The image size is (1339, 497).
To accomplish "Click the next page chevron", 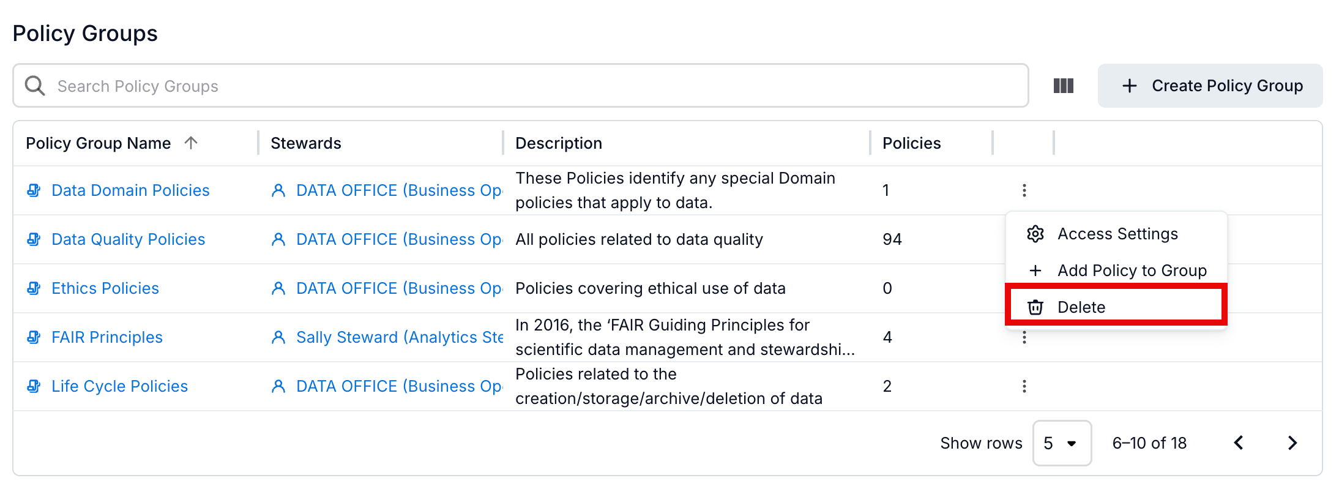I will click(1292, 443).
